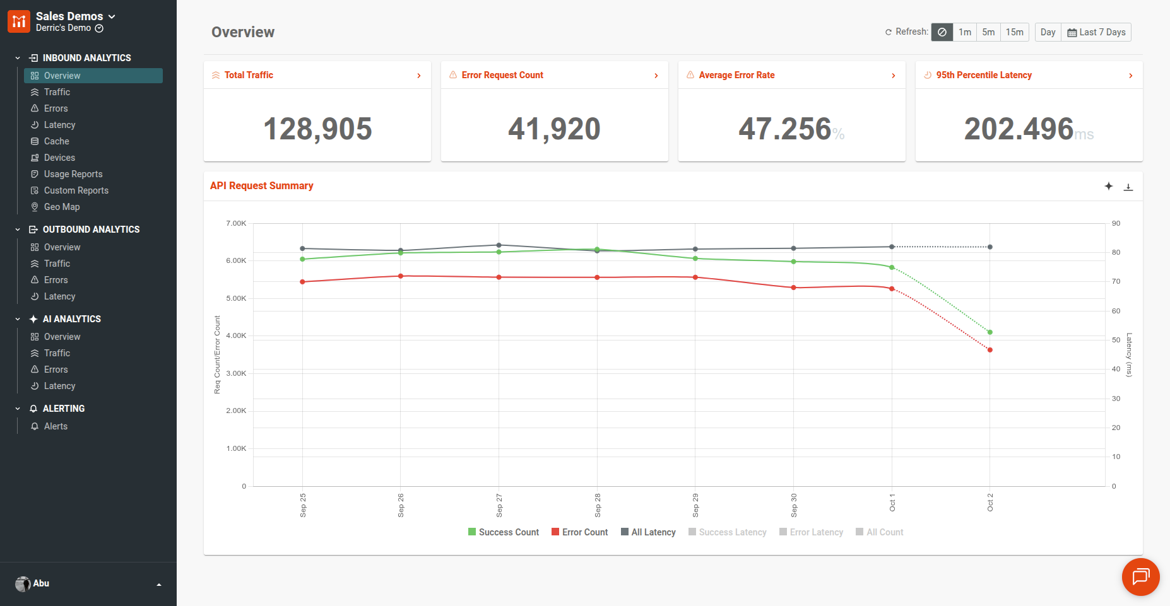Open Latency under AI Analytics
Screen dimensions: 1170x606
point(59,386)
